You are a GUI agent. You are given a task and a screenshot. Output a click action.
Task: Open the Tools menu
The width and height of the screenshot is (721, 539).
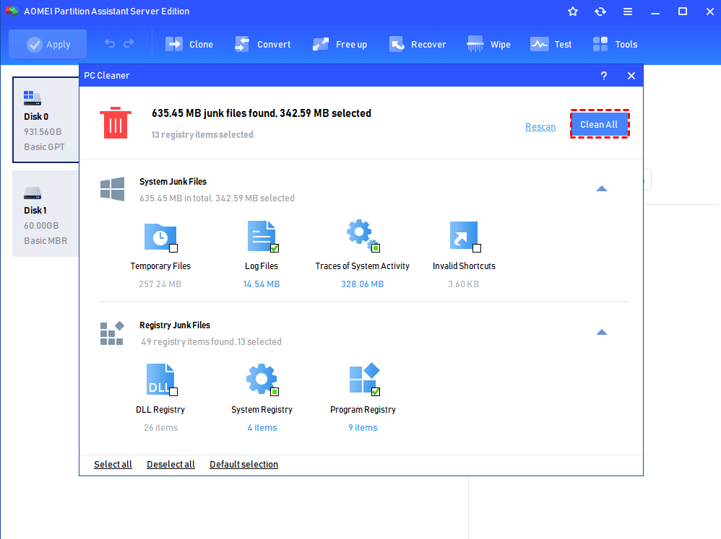(616, 45)
